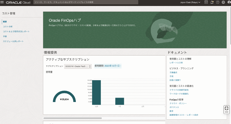Screen dimensions: 231x124
Task: Open the hamburger navigation menu
Action: (2, 2)
